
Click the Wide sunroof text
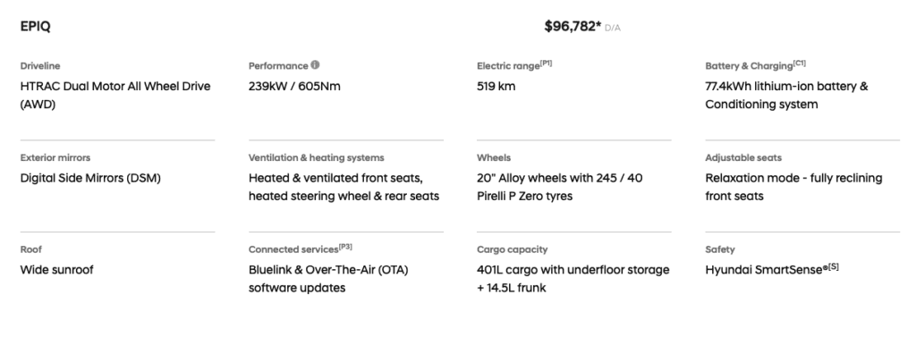point(56,270)
